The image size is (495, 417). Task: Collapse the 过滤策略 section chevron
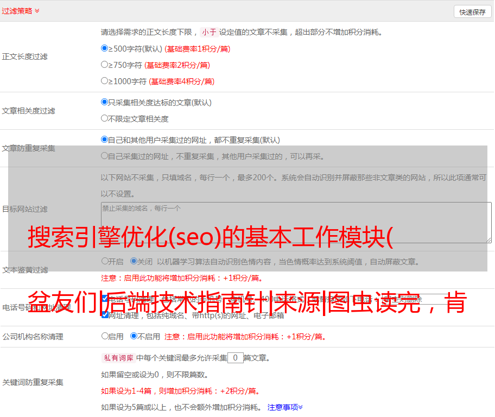click(37, 11)
